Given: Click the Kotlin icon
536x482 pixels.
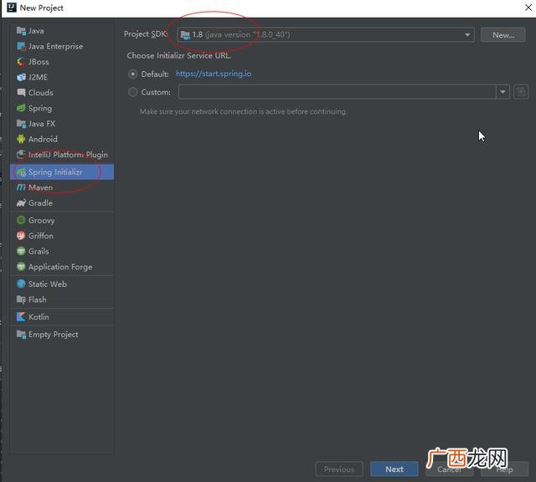Looking at the screenshot, I should [21, 317].
